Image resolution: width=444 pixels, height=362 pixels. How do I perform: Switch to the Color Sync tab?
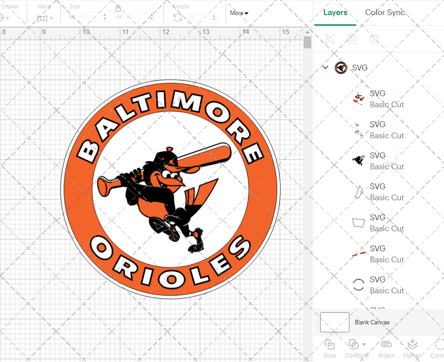click(385, 12)
